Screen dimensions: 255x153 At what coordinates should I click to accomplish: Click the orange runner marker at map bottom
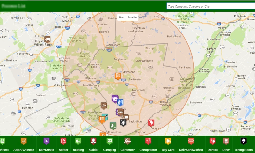(x=103, y=134)
